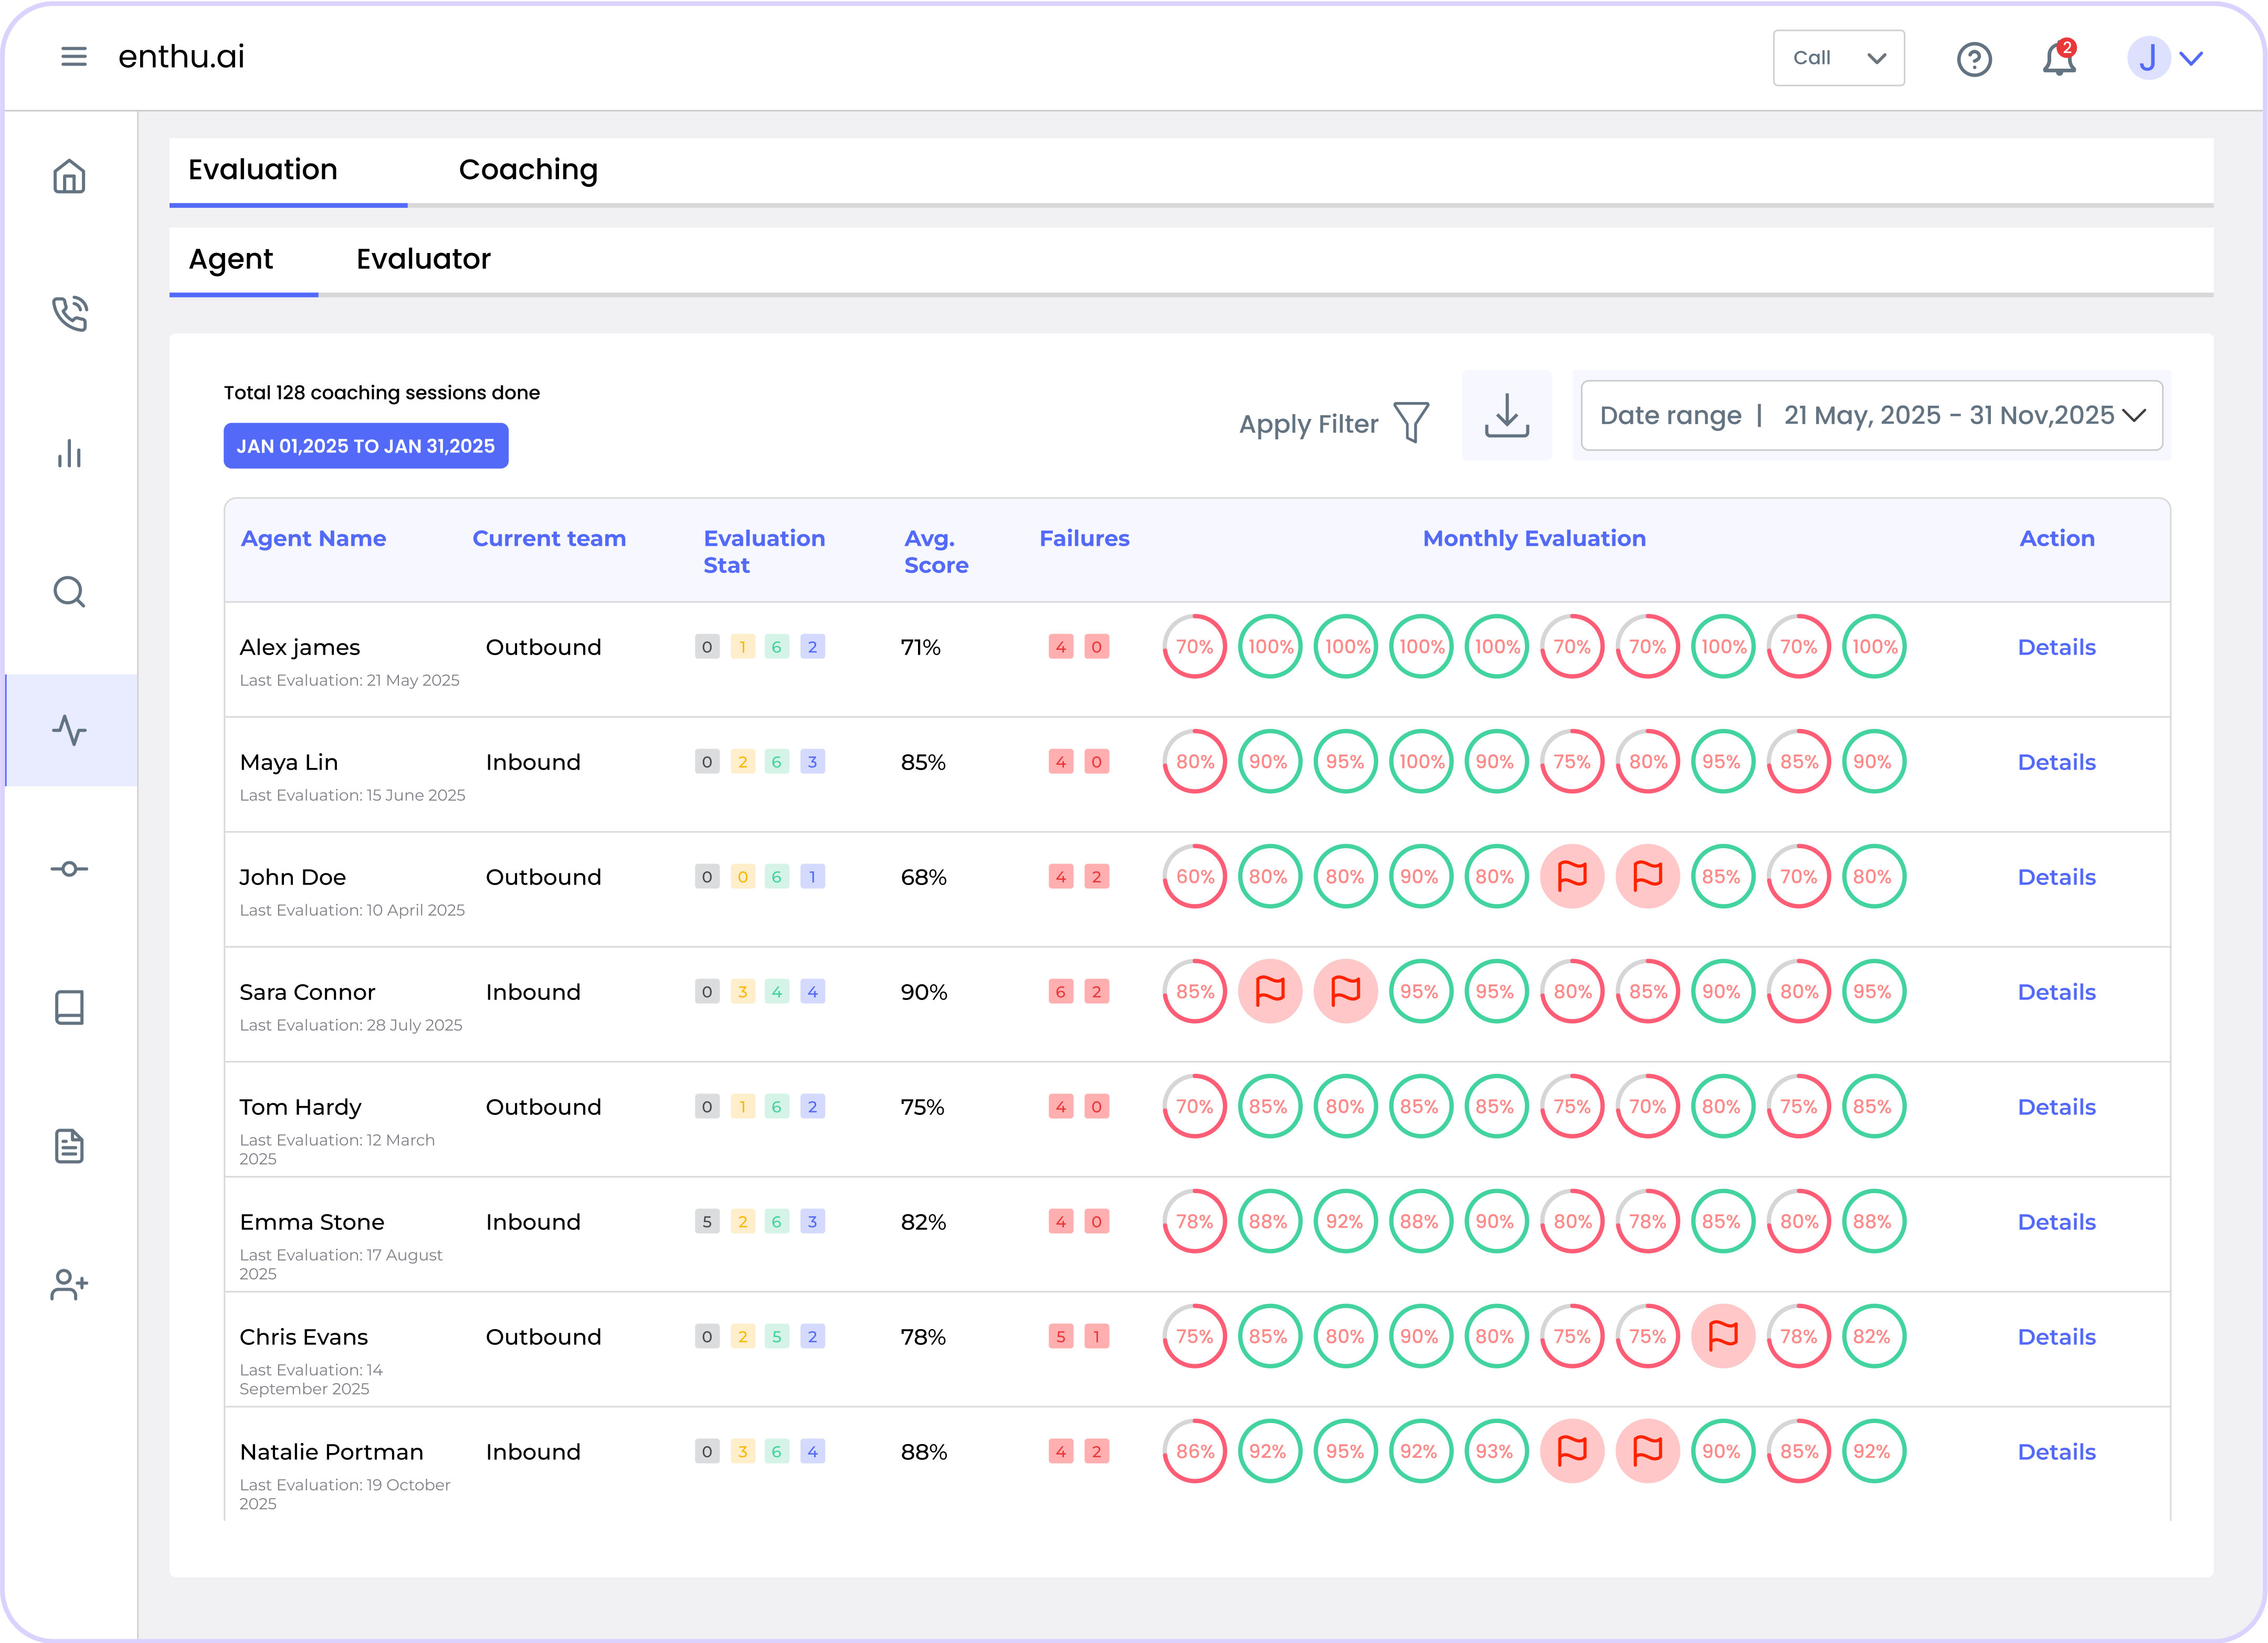Click the search magnifier sidebar icon
2268x1643 pixels.
click(69, 592)
